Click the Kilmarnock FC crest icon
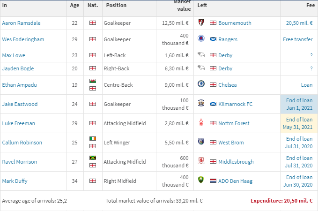 click(x=201, y=103)
